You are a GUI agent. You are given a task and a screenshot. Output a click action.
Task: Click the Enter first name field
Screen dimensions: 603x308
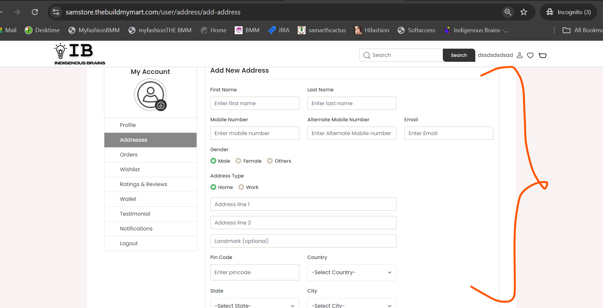click(255, 103)
